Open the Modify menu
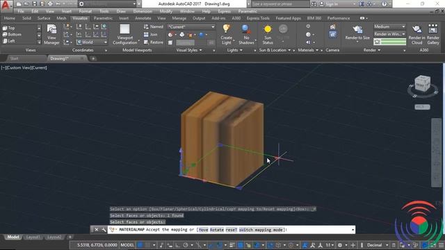 165,11
